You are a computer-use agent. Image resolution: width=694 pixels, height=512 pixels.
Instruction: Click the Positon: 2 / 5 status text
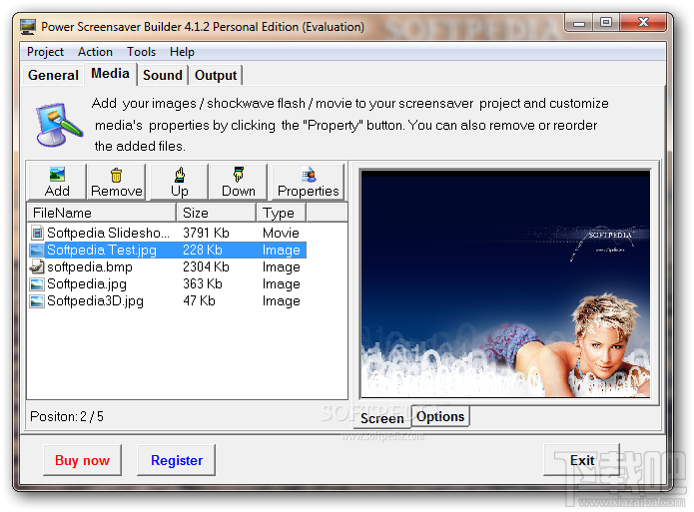[x=66, y=416]
